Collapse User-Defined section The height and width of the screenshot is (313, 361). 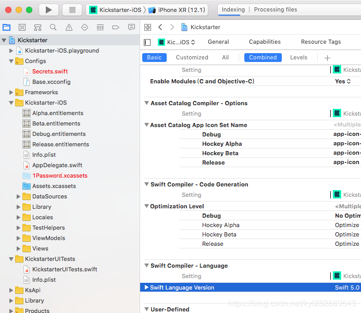146,309
